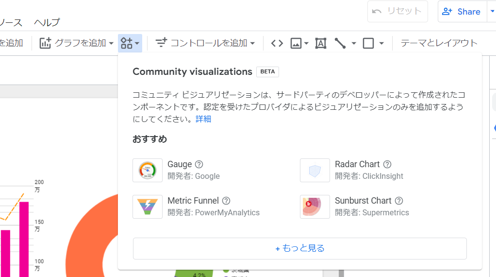Collapse the community visualizations dropdown arrow
Image resolution: width=496 pixels, height=277 pixels.
coord(137,43)
